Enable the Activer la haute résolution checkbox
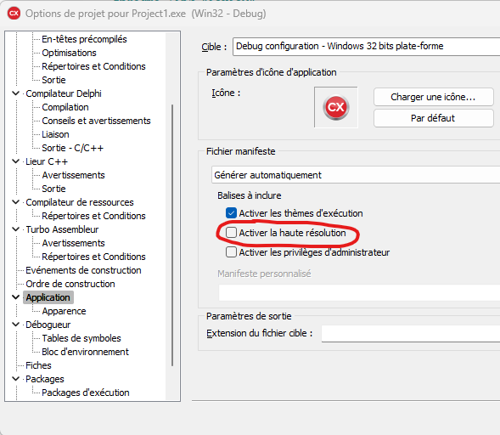Image resolution: width=500 pixels, height=435 pixels. click(231, 233)
